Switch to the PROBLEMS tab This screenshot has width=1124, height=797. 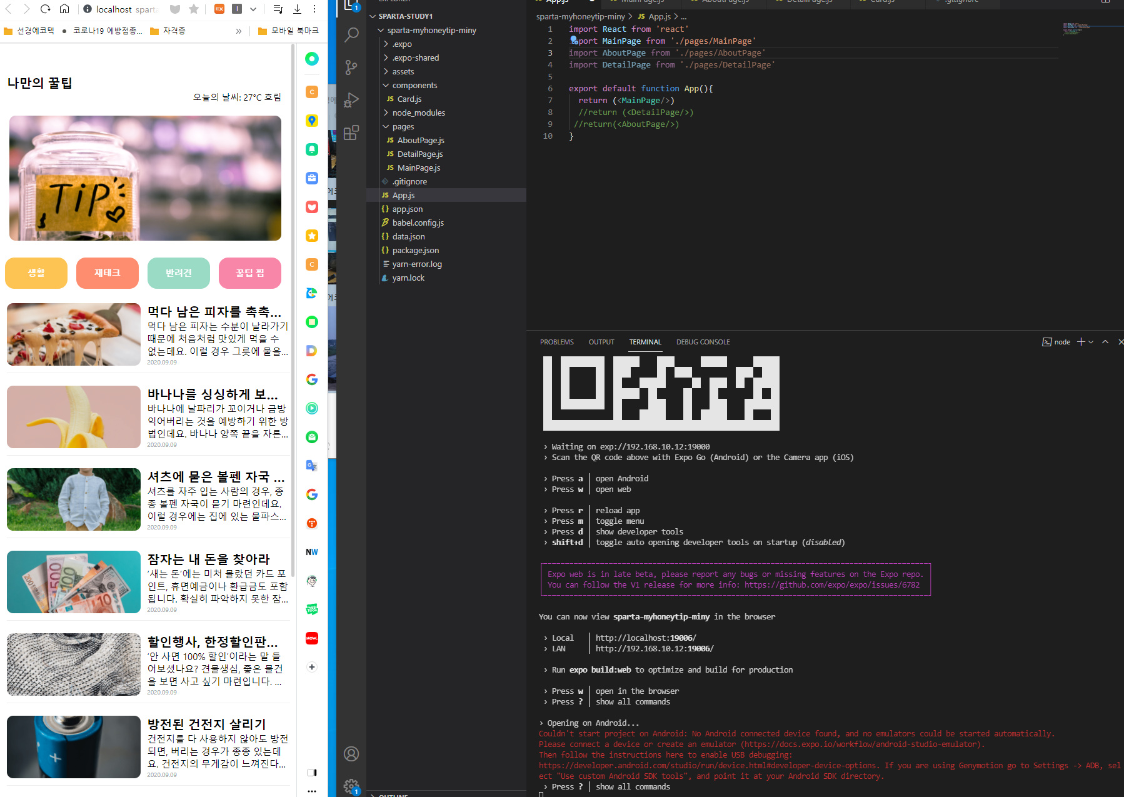coord(556,342)
